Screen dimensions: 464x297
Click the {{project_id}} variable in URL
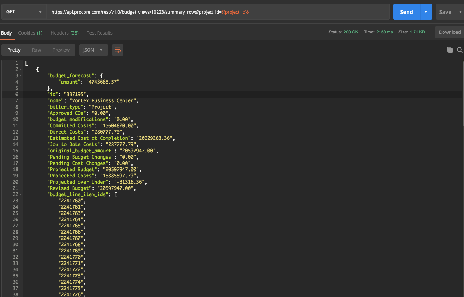pos(235,12)
